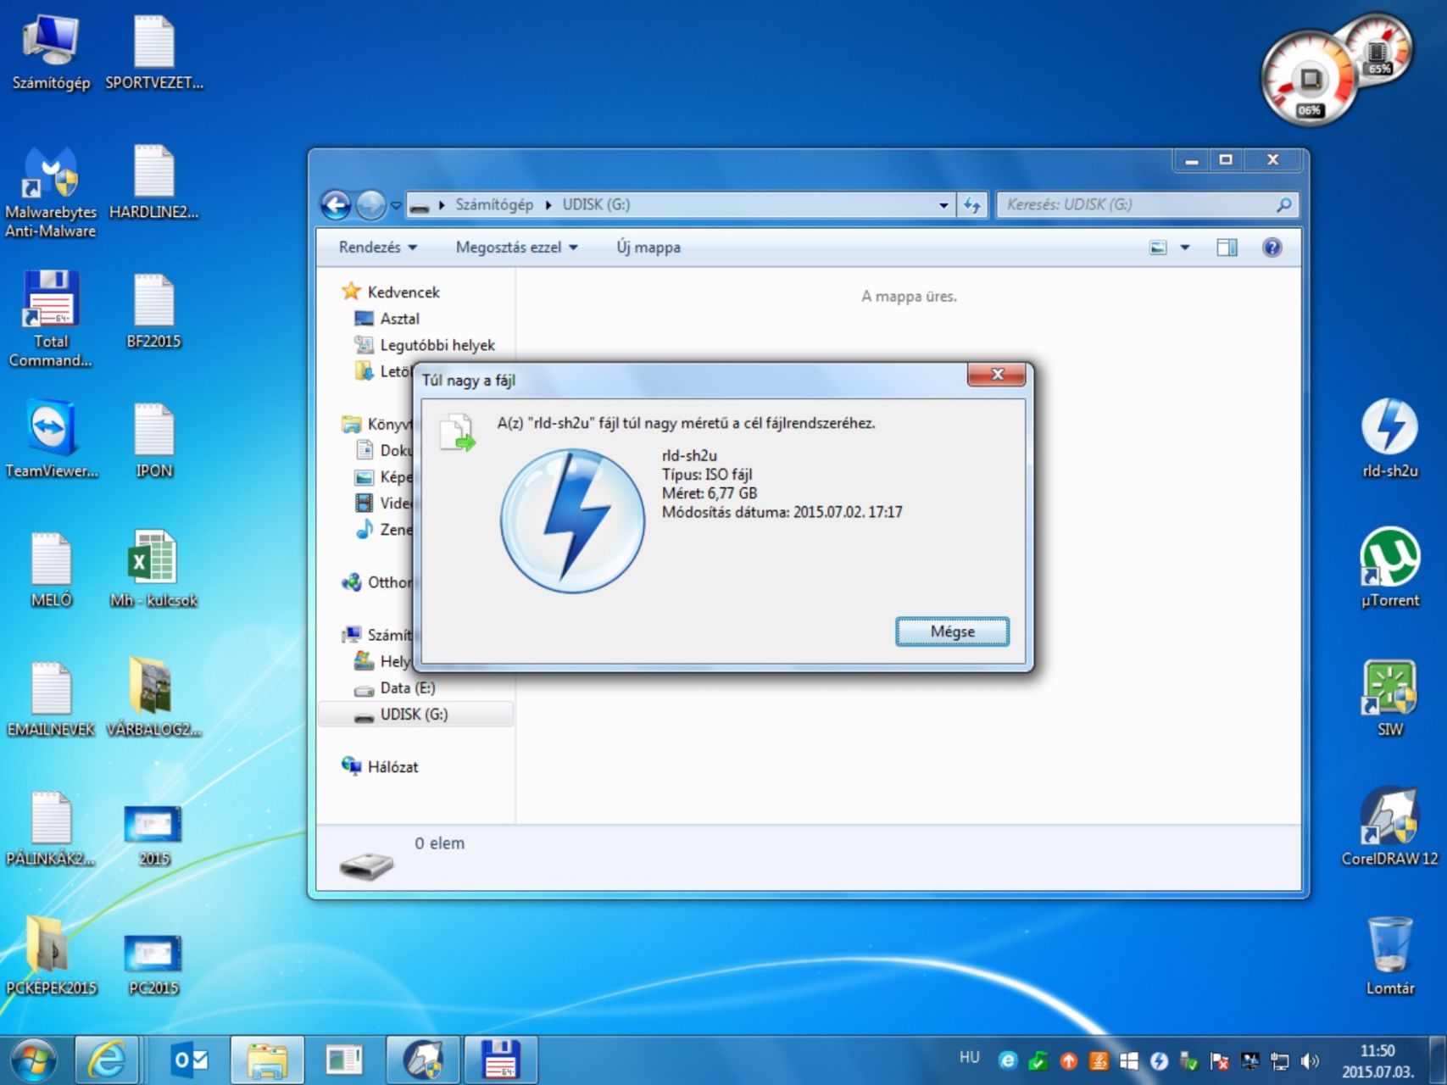Image resolution: width=1447 pixels, height=1085 pixels.
Task: Launch CorelDRAW 12 shortcut
Action: (1390, 827)
